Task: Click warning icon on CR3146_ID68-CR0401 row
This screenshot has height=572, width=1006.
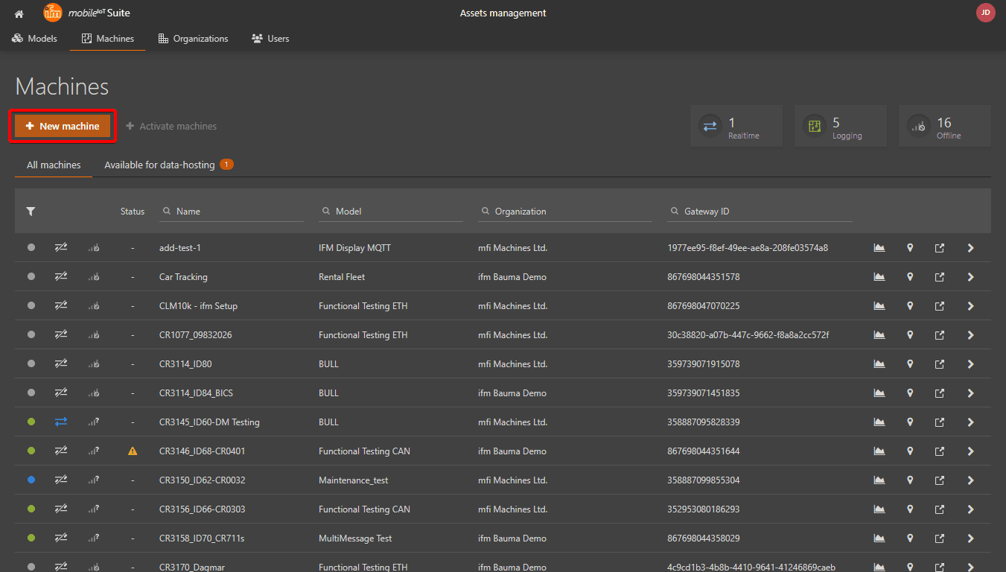Action: (x=133, y=451)
